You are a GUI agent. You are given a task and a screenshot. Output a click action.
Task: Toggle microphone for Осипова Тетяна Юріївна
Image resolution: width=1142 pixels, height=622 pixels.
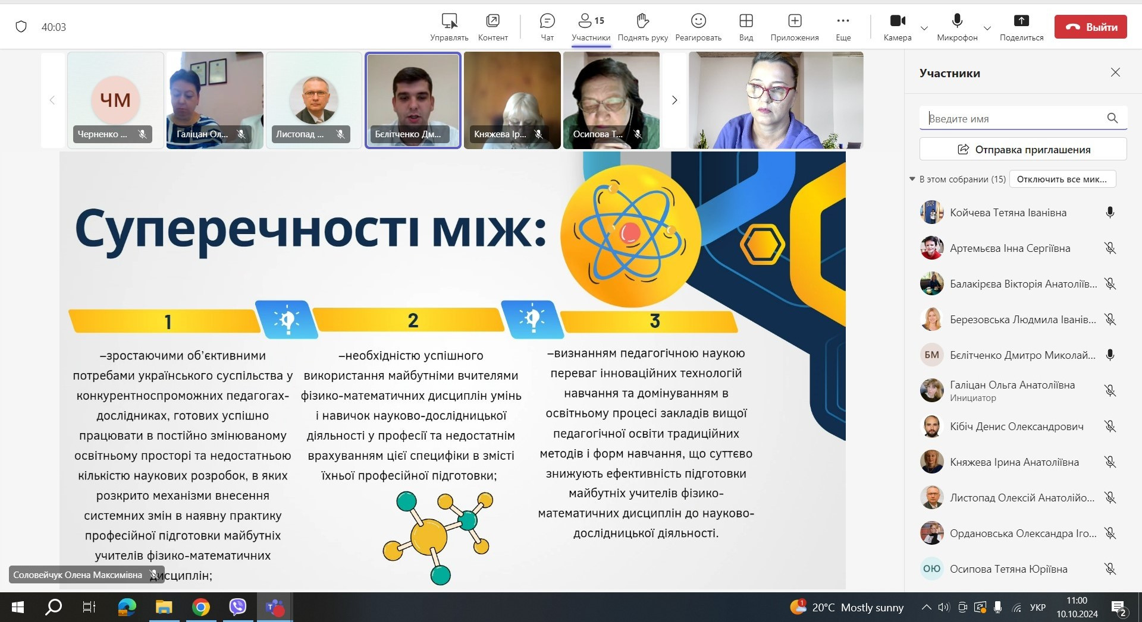1110,569
